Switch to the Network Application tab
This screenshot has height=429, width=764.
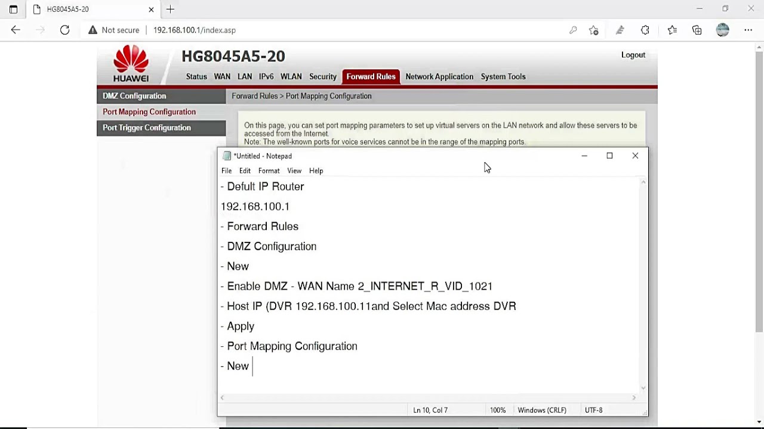439,76
